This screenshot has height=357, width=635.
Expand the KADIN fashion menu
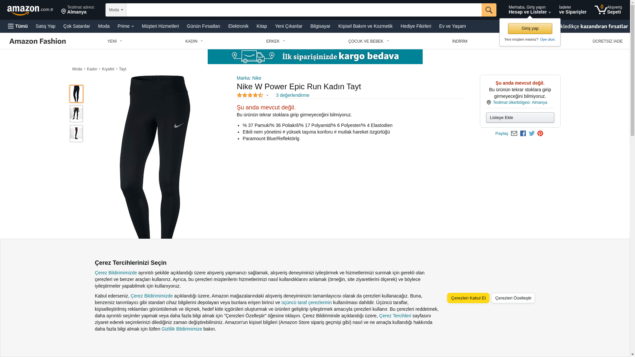click(194, 41)
